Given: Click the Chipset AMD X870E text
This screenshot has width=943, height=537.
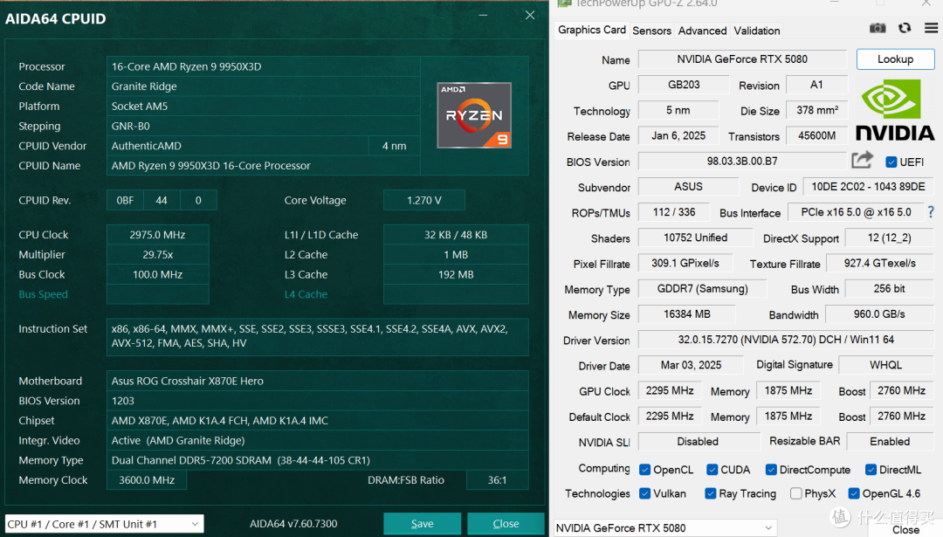Looking at the screenshot, I should tap(219, 420).
